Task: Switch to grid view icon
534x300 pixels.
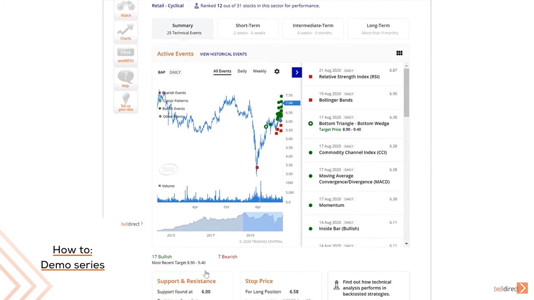Action: tap(399, 53)
